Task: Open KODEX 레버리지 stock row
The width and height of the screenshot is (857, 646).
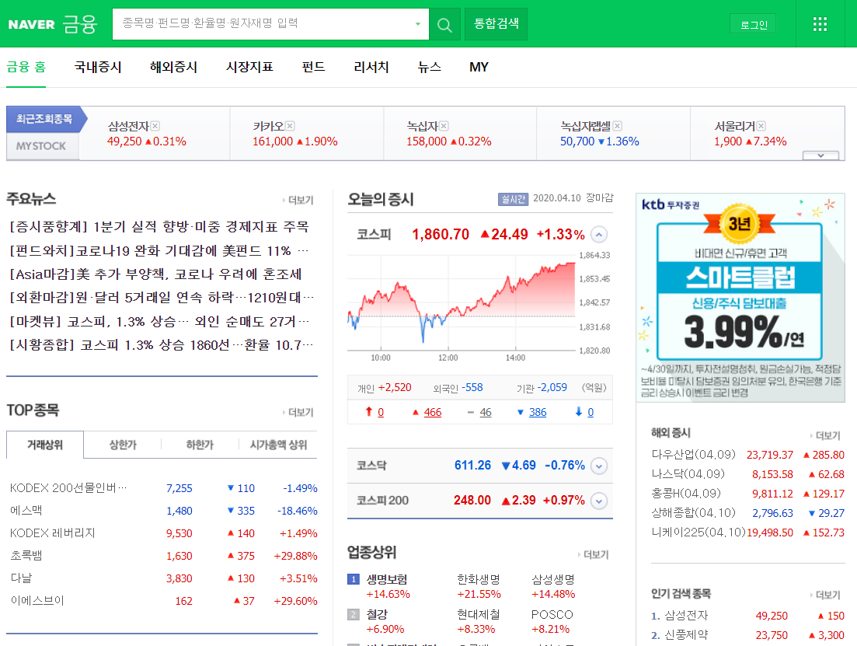Action: click(53, 533)
